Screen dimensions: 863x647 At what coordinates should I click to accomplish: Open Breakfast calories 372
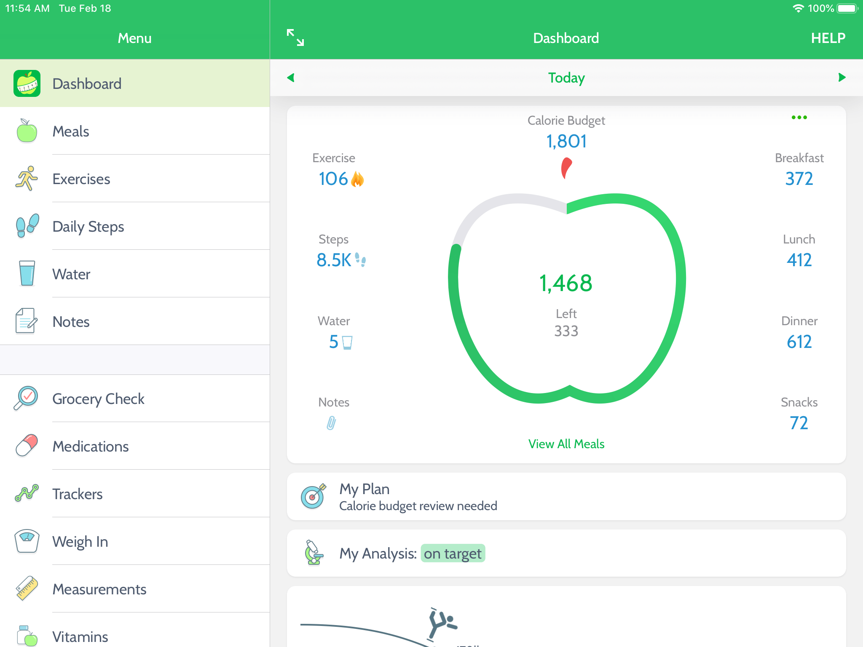[799, 179]
